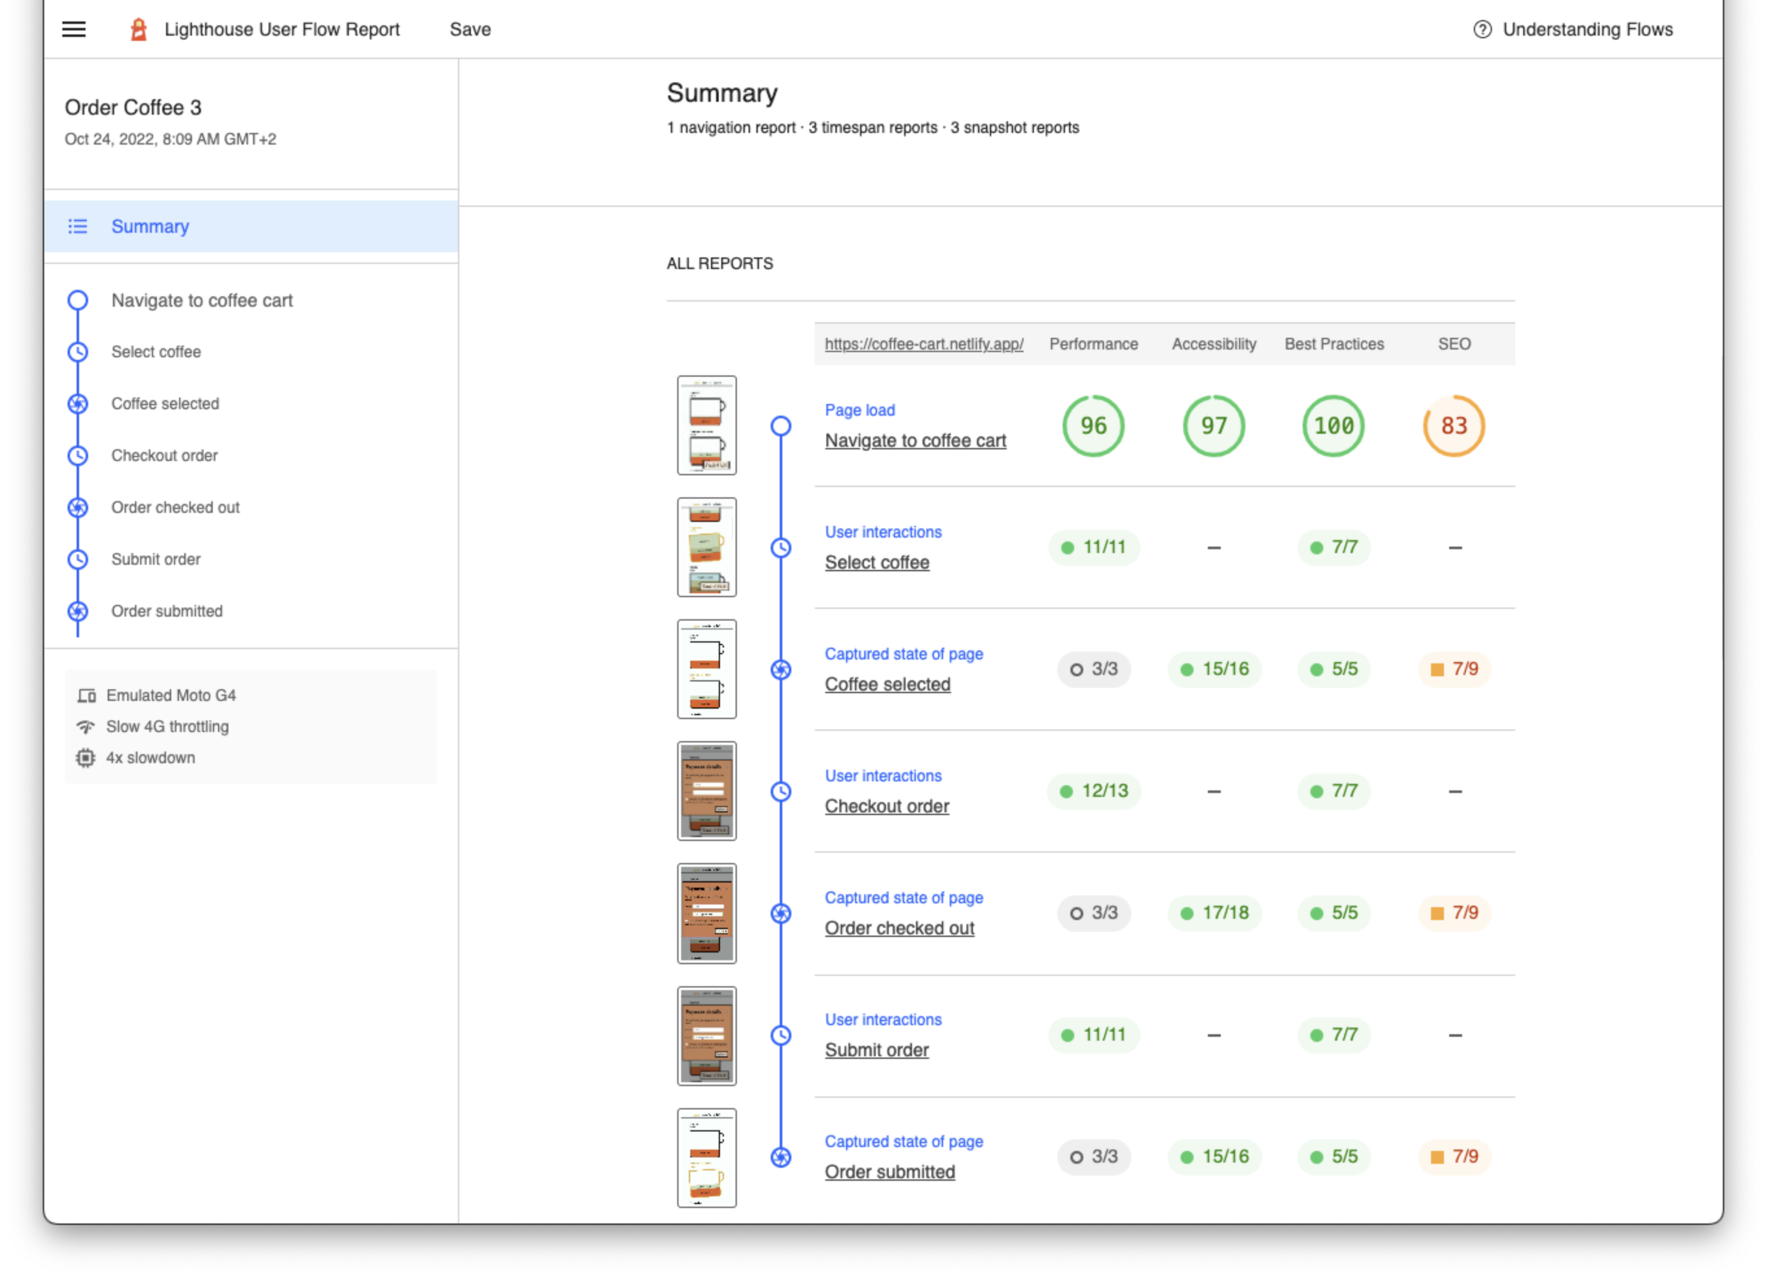
Task: Click the SEO score 83 gauge
Action: tap(1454, 426)
